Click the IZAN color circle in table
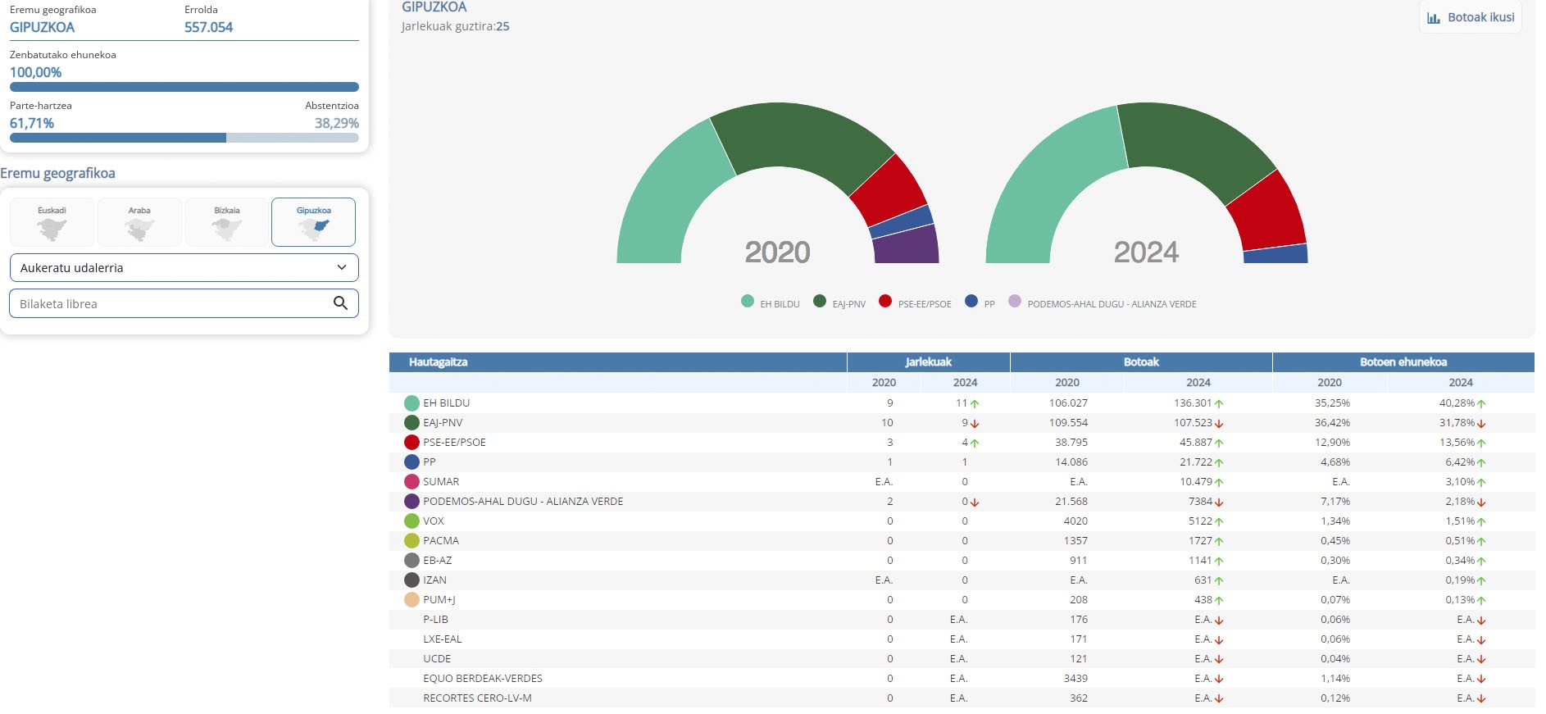This screenshot has width=1546, height=714. point(412,580)
